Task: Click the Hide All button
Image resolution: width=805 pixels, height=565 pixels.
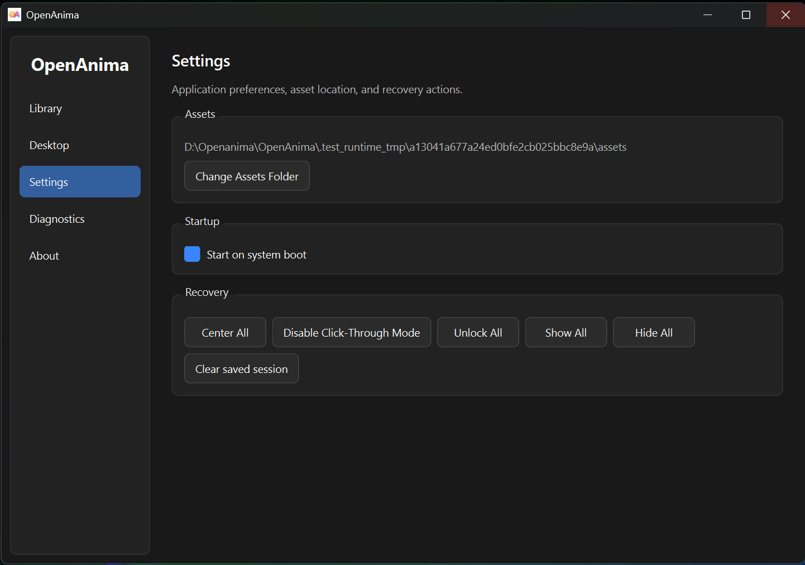Action: (x=654, y=332)
